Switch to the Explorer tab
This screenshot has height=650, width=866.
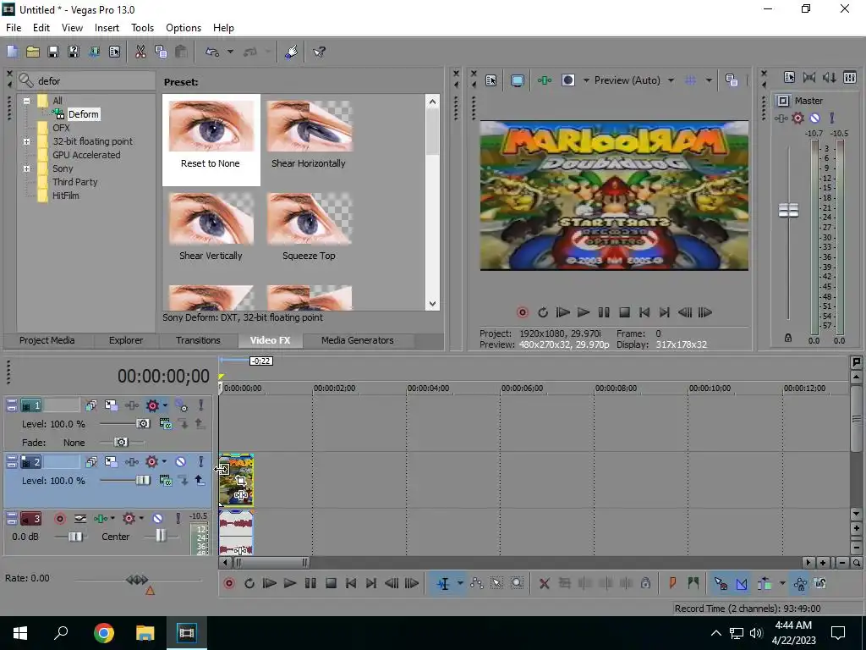pos(126,340)
